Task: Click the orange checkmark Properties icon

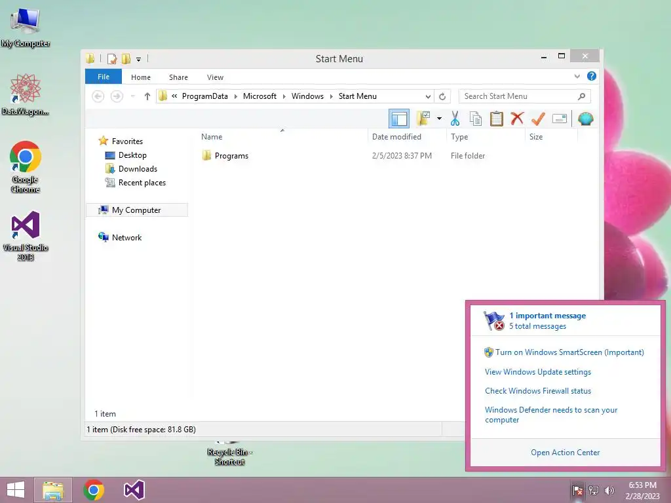Action: tap(539, 119)
